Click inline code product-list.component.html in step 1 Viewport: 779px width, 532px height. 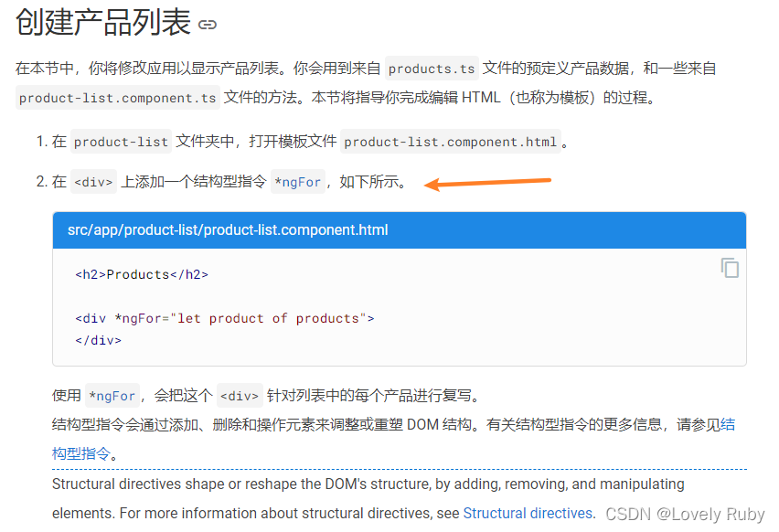[x=451, y=142]
